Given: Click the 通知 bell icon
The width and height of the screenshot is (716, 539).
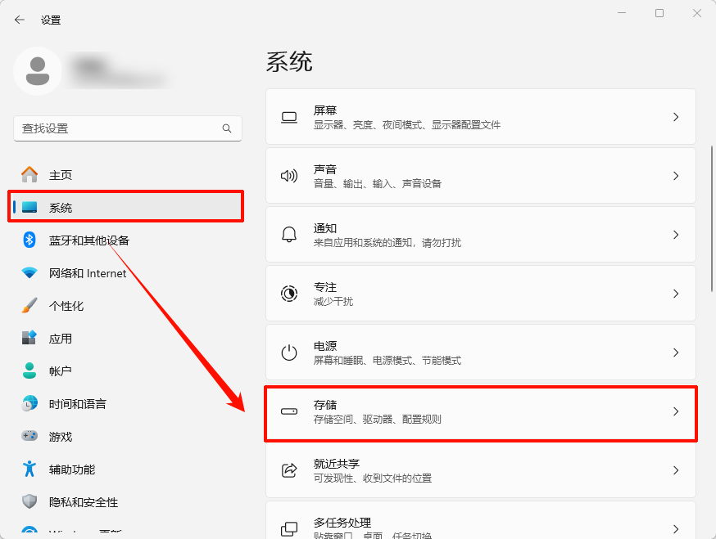Looking at the screenshot, I should [288, 234].
